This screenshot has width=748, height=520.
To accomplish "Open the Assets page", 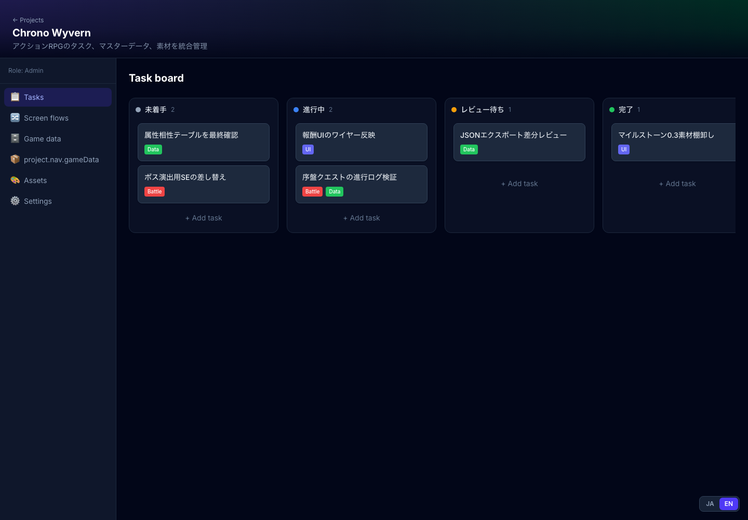I will coord(58,180).
